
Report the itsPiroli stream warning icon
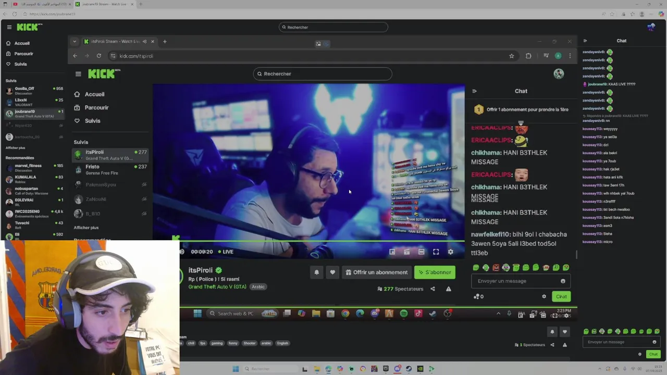448,289
